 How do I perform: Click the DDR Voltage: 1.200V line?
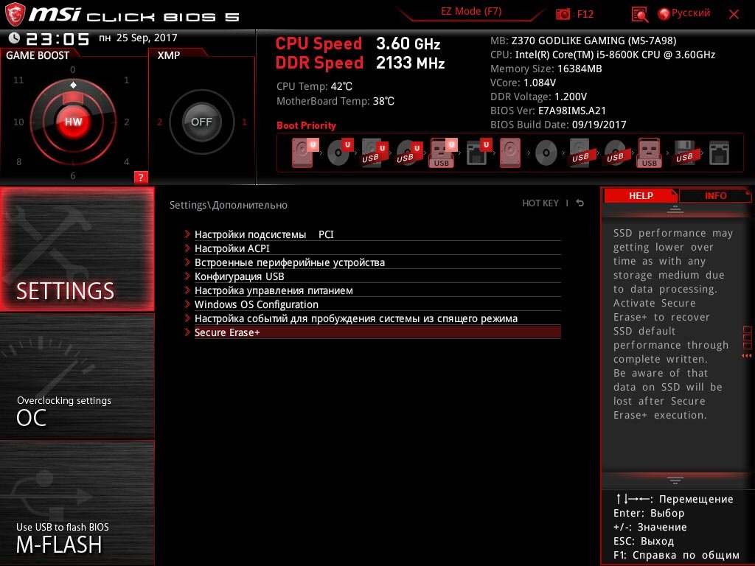pos(538,97)
